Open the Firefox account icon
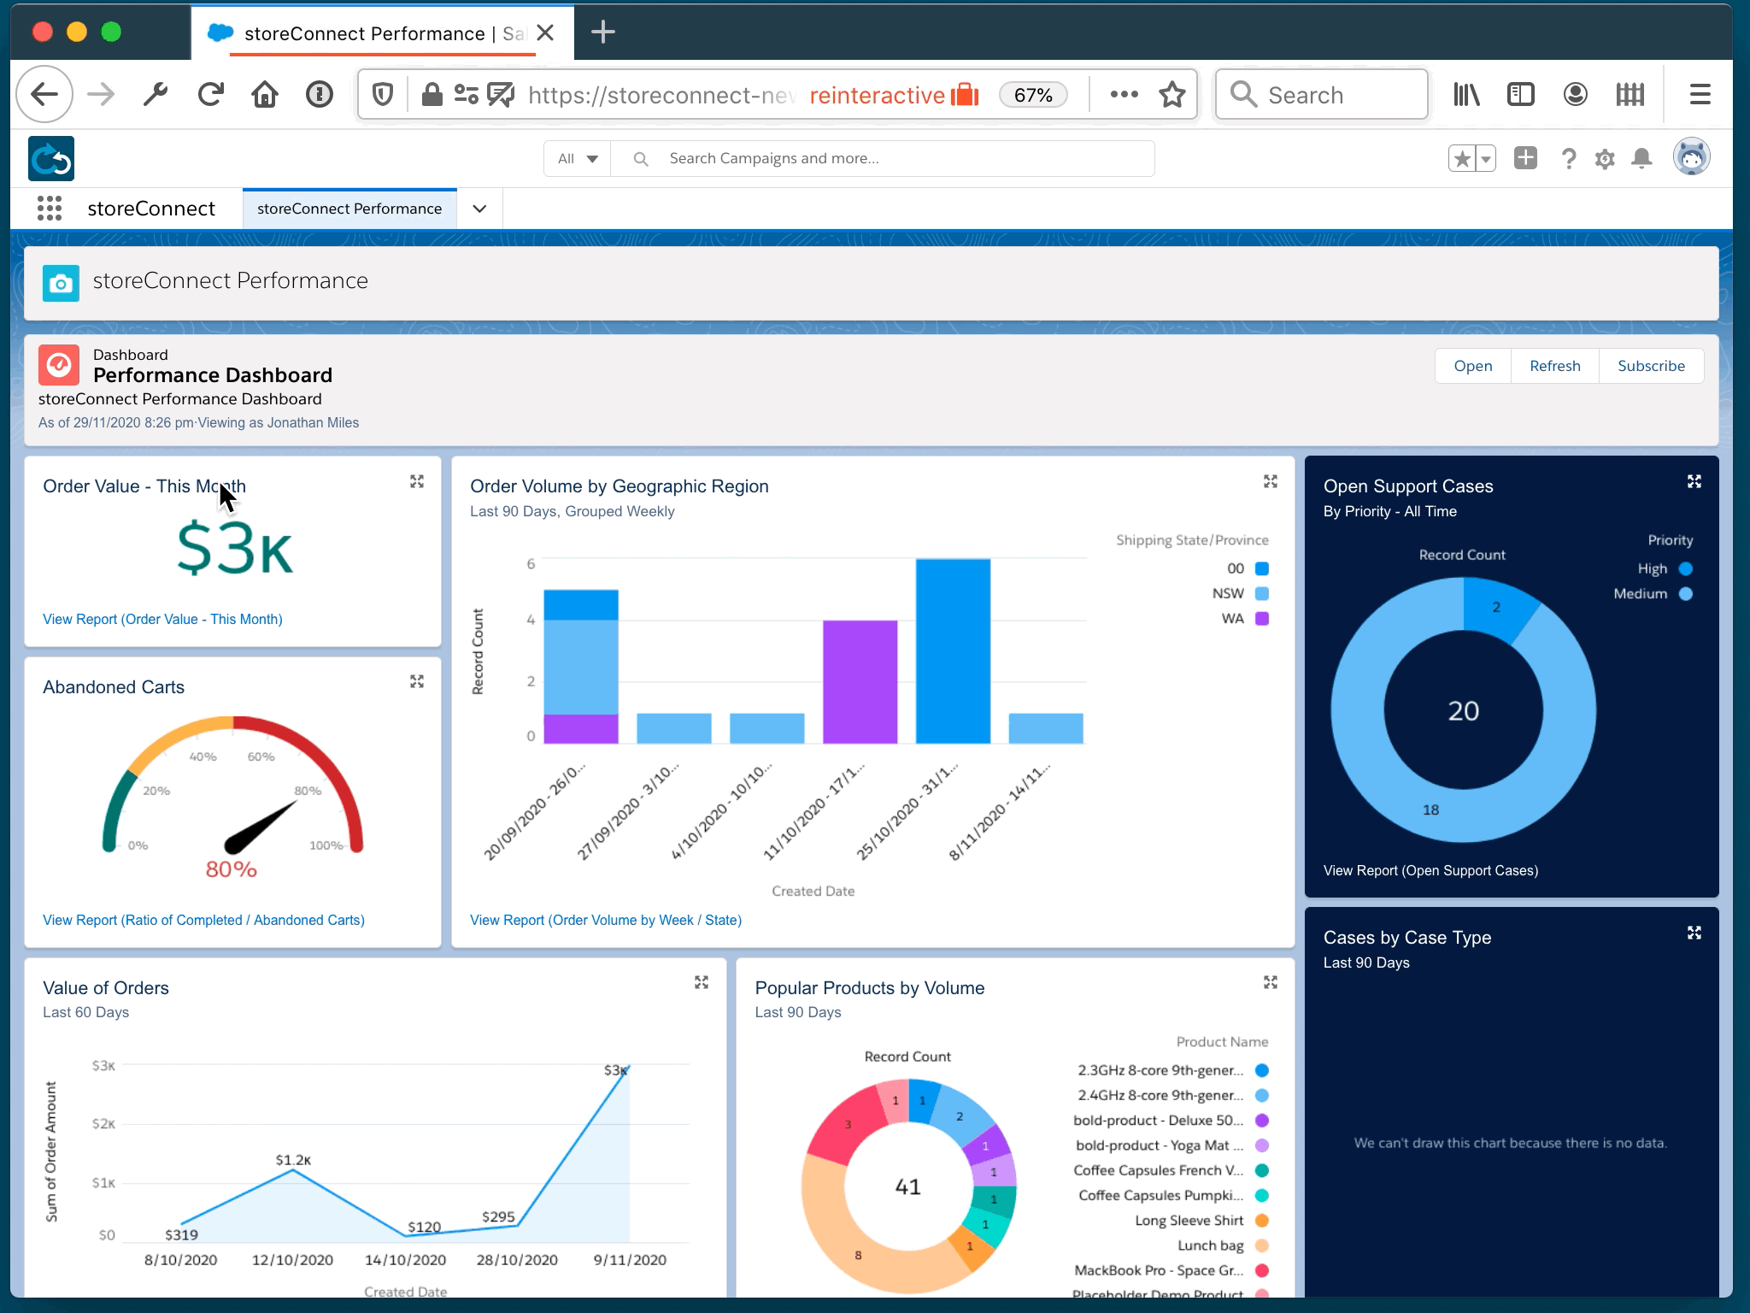This screenshot has height=1313, width=1750. click(x=1576, y=94)
